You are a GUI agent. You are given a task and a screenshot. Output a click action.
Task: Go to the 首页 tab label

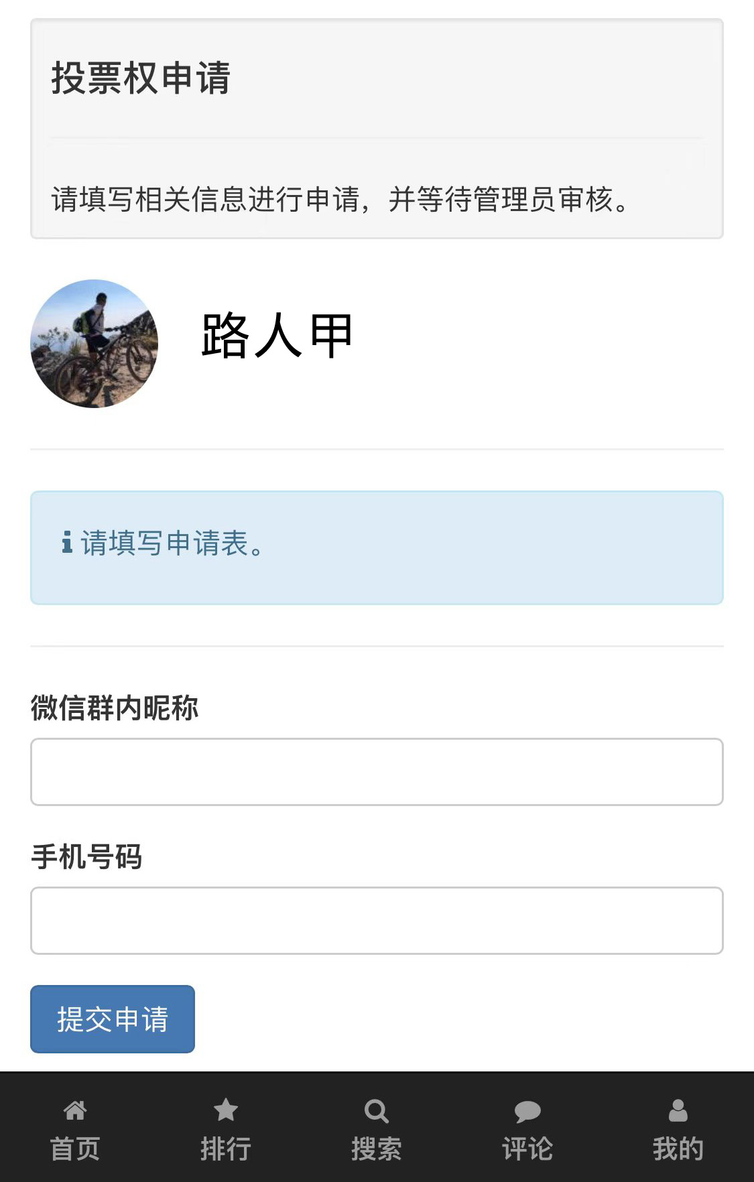point(75,1149)
